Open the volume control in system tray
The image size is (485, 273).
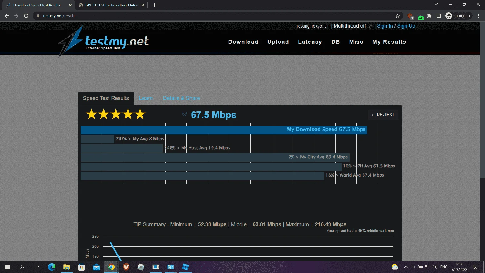tap(435, 267)
